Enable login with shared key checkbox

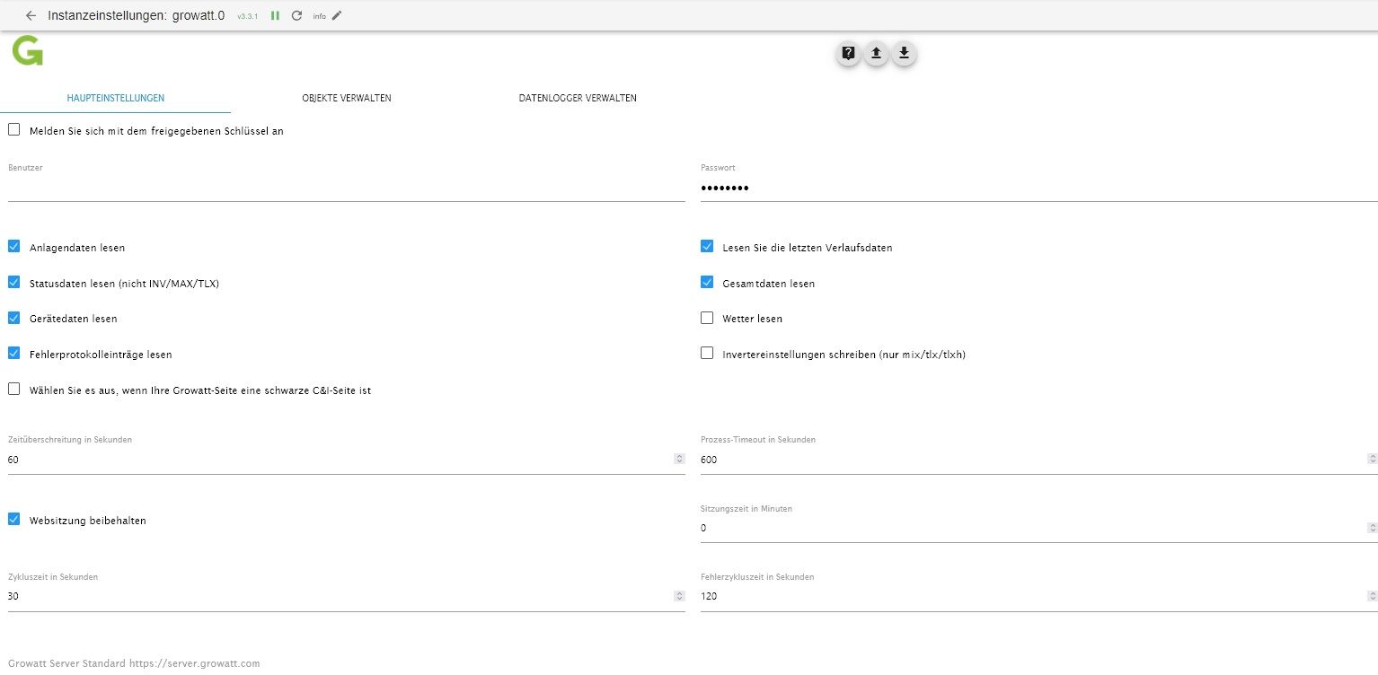coord(14,130)
